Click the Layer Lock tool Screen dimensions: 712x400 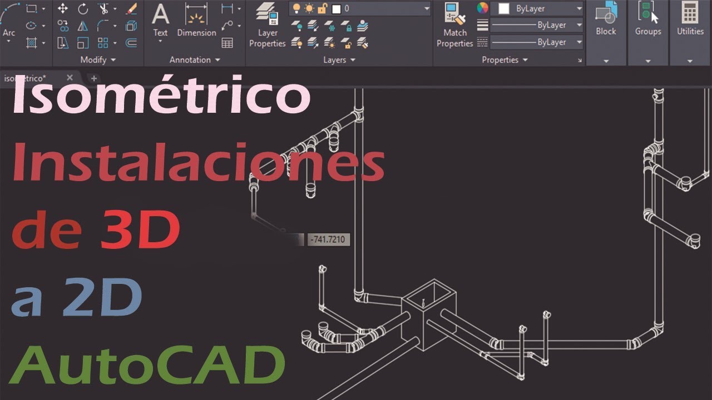pyautogui.click(x=347, y=26)
